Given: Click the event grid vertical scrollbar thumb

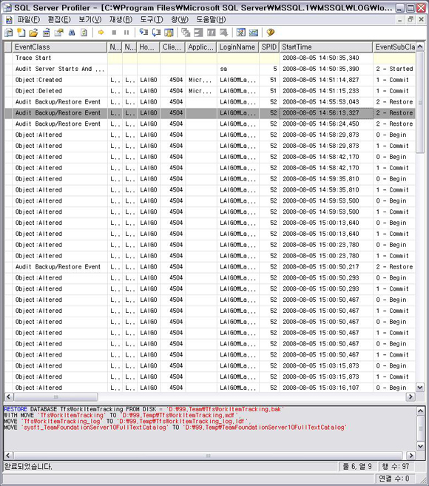Looking at the screenshot, I should point(420,102).
